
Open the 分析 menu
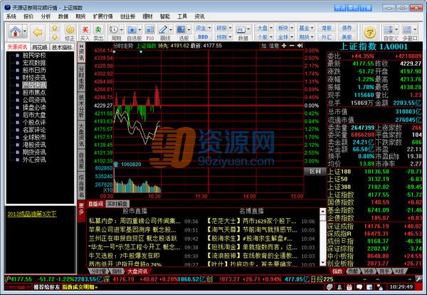46,16
